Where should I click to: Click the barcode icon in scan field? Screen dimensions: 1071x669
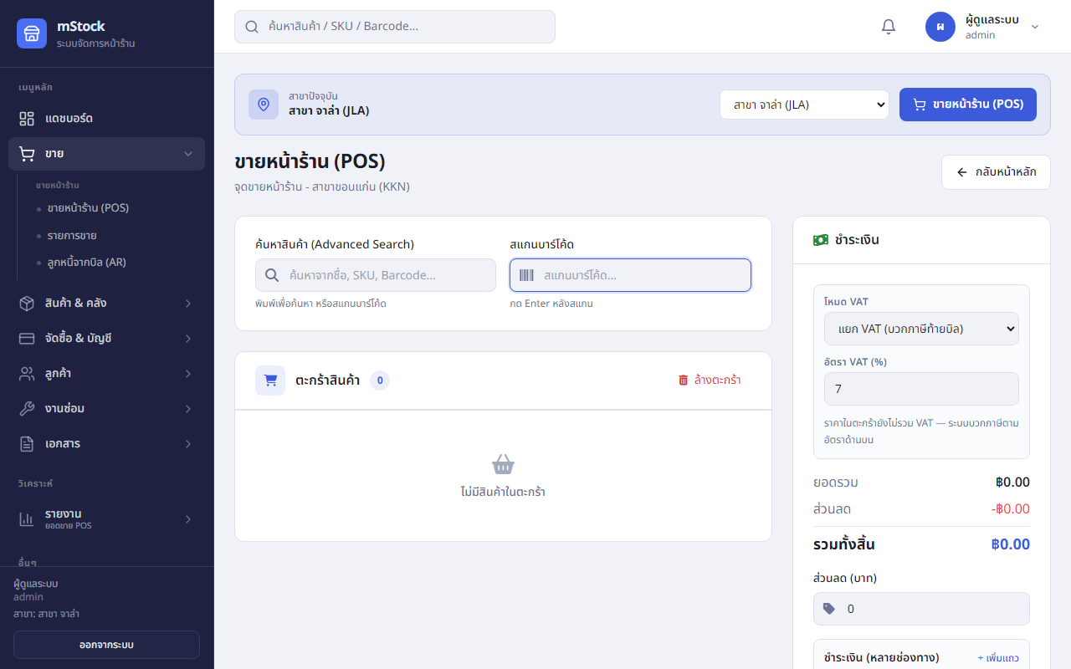[x=526, y=275]
